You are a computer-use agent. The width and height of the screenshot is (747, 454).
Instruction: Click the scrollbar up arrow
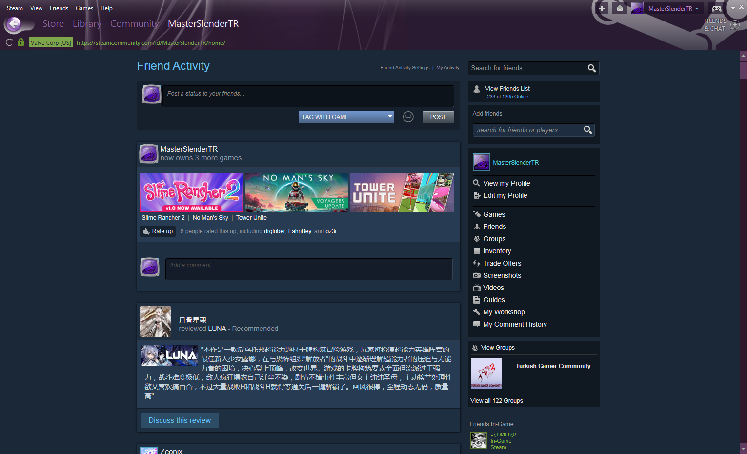pyautogui.click(x=743, y=56)
